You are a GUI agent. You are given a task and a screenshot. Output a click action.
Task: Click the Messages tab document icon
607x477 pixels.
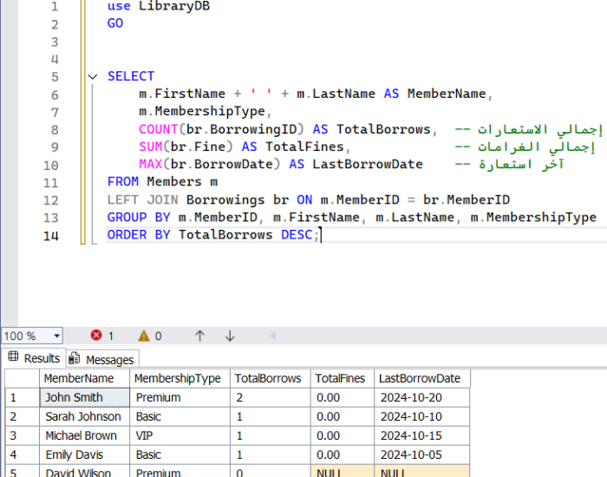[75, 359]
